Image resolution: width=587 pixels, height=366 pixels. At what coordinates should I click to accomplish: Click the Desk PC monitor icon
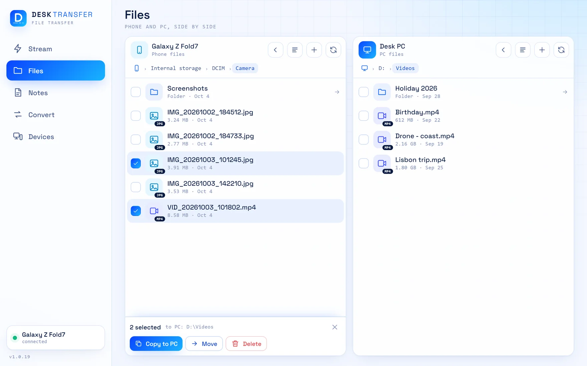point(367,50)
